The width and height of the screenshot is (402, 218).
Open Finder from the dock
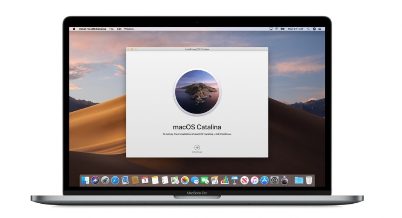(85, 180)
